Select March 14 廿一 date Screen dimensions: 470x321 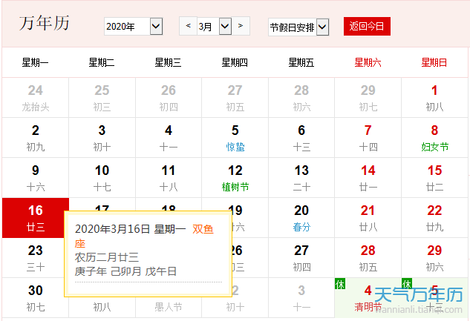(368, 178)
